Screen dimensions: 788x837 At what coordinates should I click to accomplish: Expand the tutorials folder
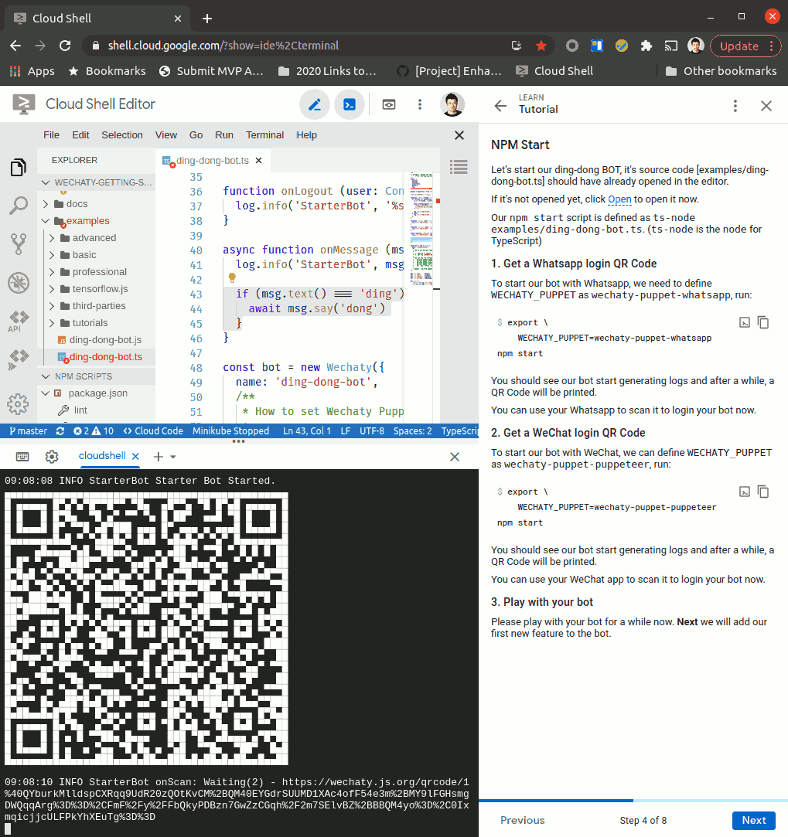click(x=52, y=323)
